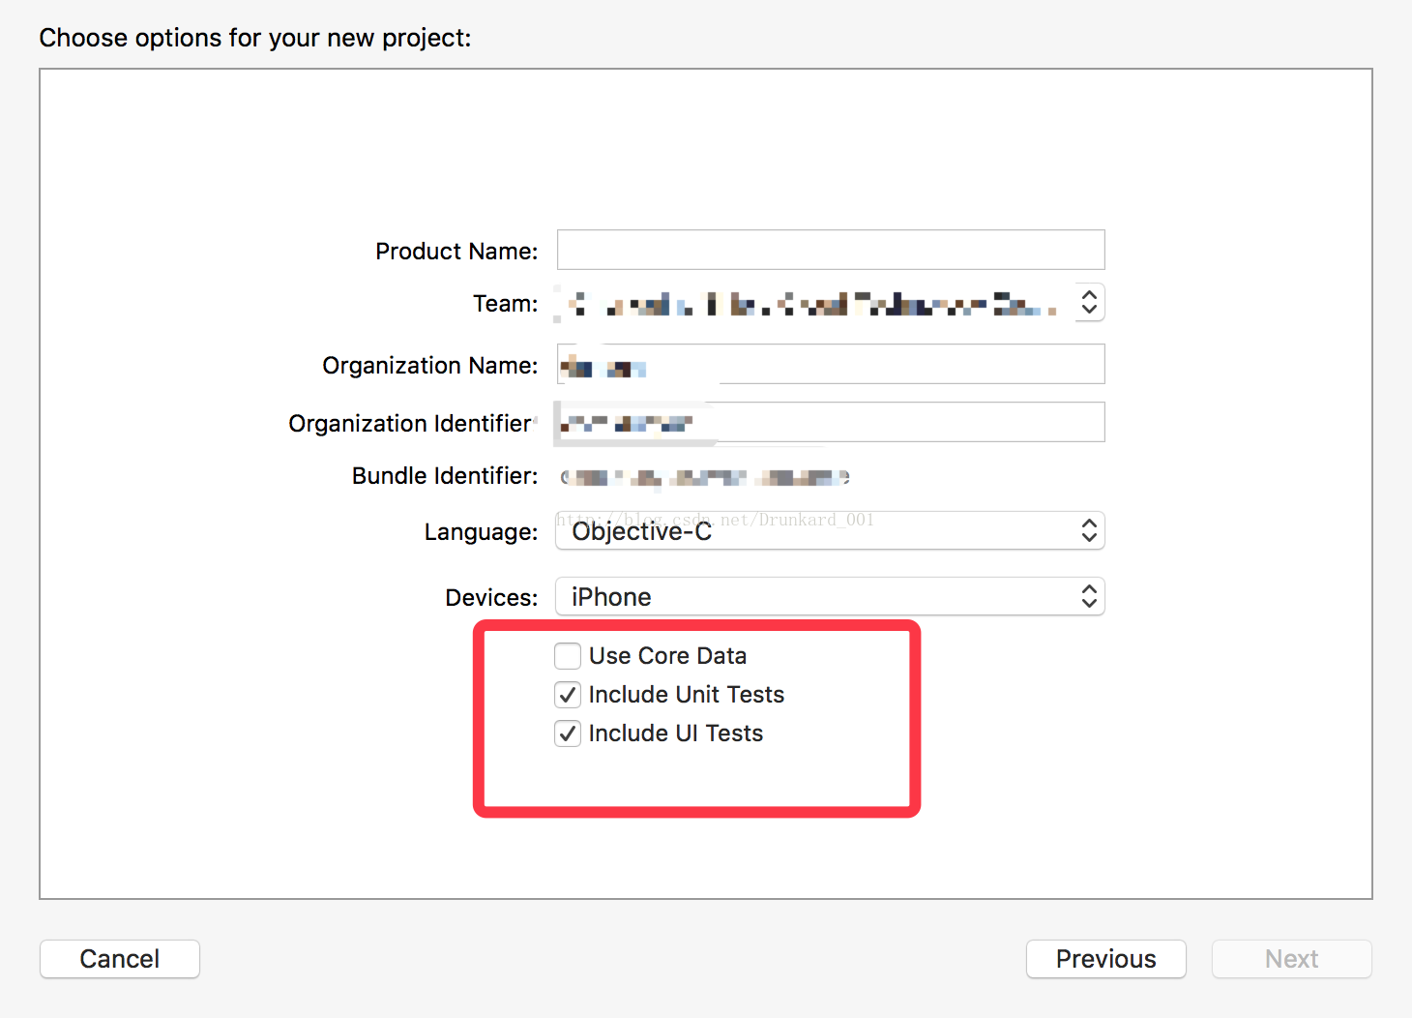Enable the Use Core Data checkbox

[x=568, y=656]
